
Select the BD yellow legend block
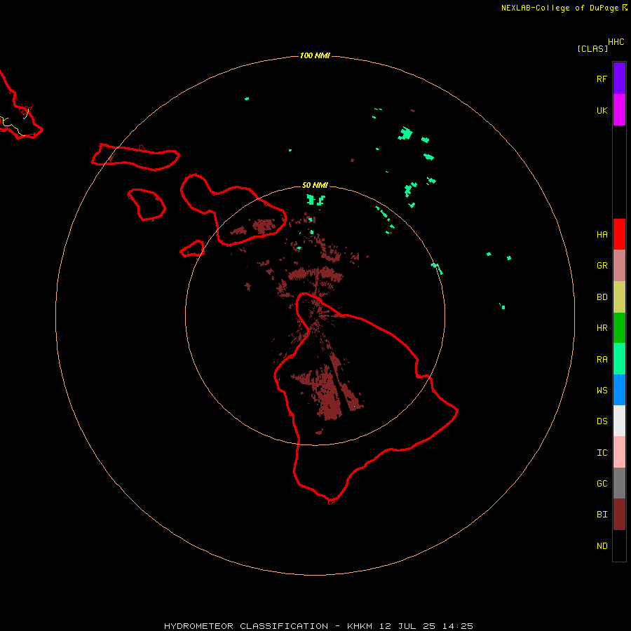(619, 297)
